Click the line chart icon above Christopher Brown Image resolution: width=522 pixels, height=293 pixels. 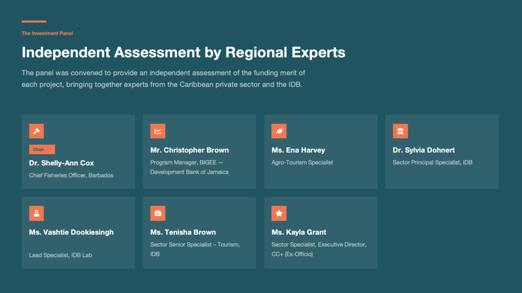[x=158, y=131]
